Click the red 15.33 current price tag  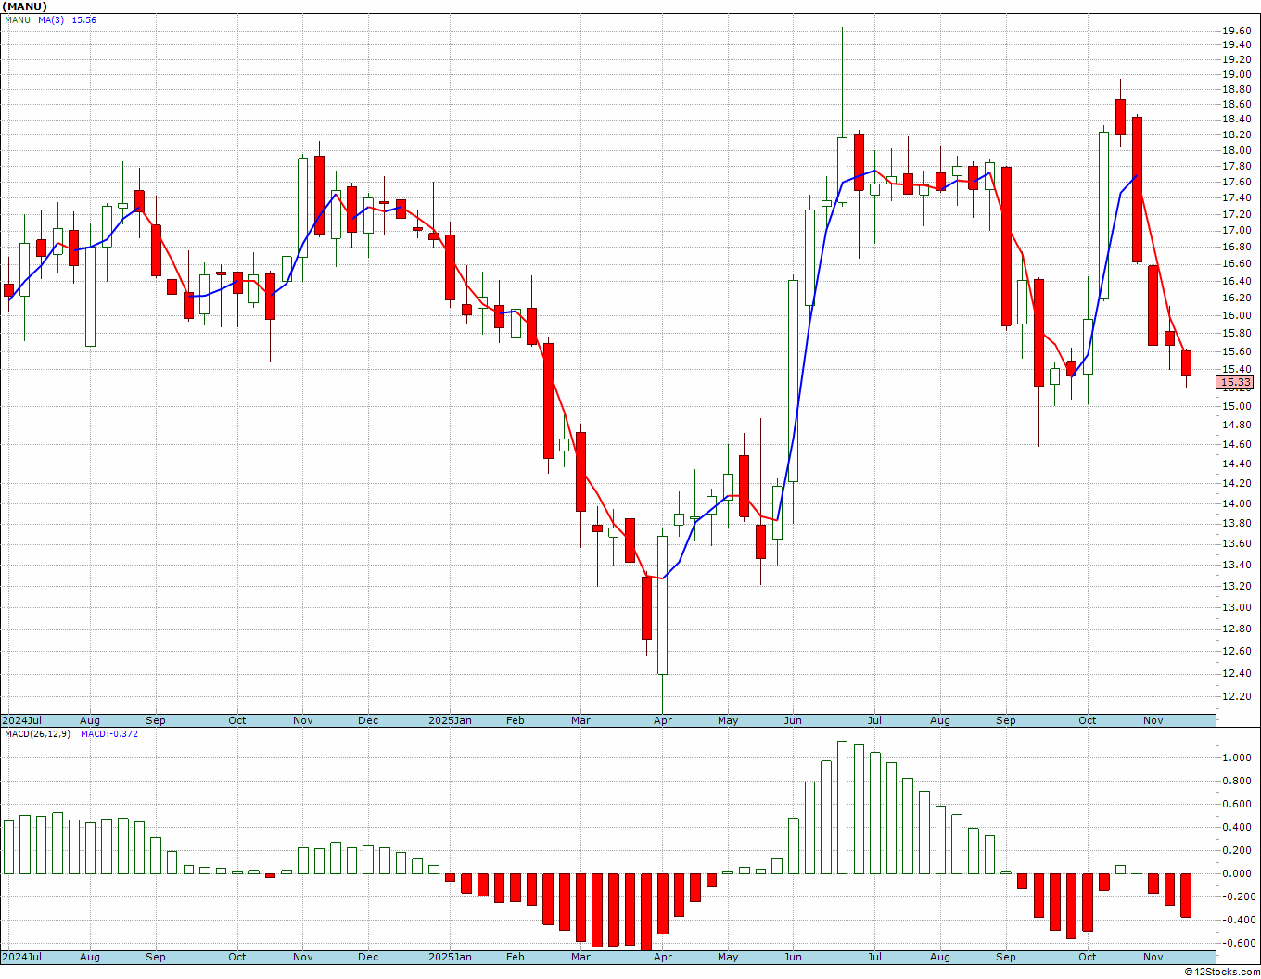point(1235,382)
